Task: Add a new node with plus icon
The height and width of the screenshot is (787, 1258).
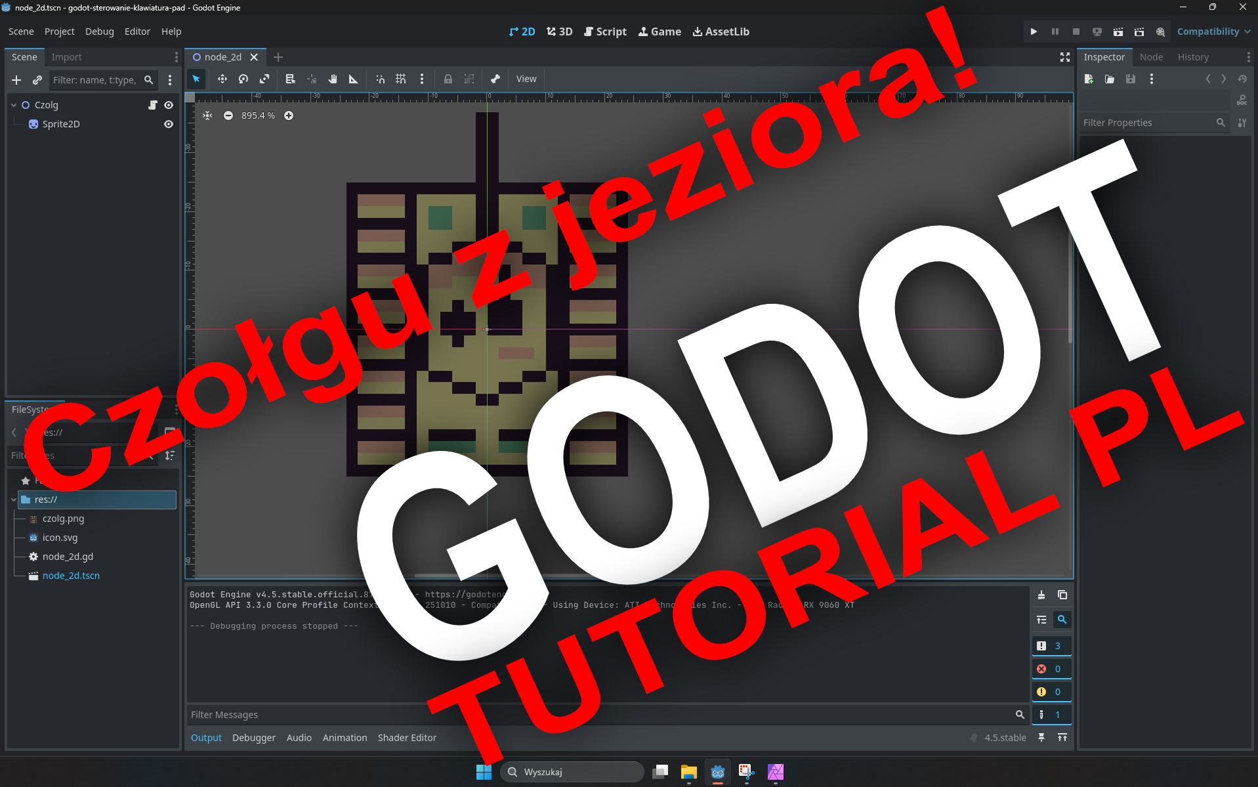Action: (16, 80)
